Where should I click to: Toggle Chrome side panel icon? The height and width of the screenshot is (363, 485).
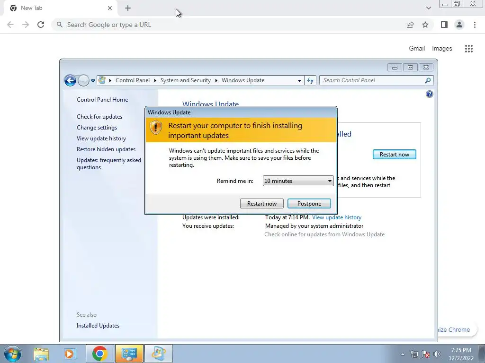pos(444,25)
